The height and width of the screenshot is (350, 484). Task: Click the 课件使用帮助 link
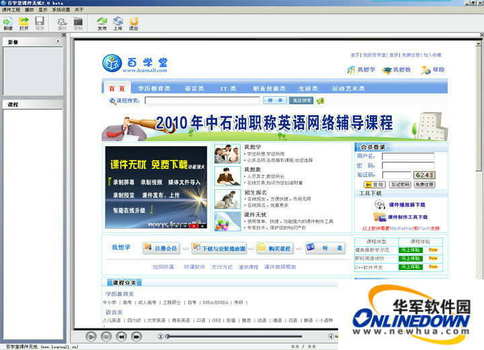[x=280, y=267]
